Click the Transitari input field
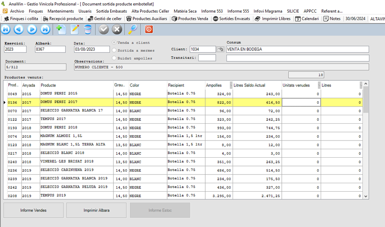 point(207,58)
